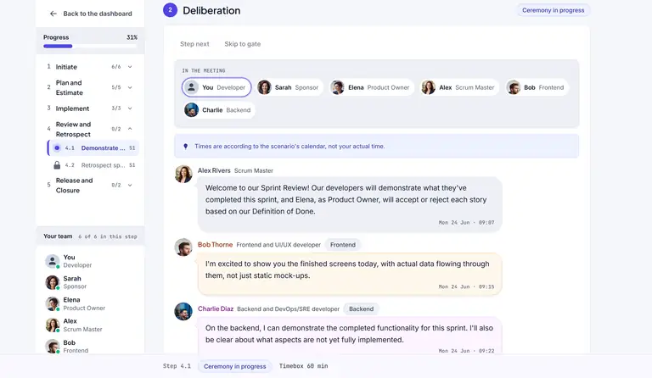Screen dimensions: 652x378
Task: Expand the Initiate section chevron
Action: click(x=130, y=67)
